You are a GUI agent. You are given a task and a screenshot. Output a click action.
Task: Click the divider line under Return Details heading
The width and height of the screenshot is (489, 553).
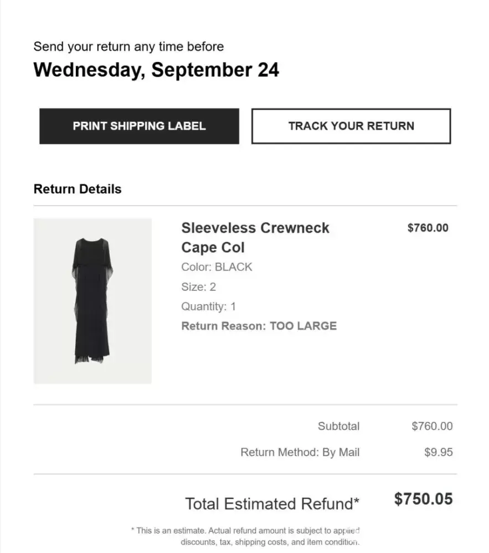(x=245, y=206)
